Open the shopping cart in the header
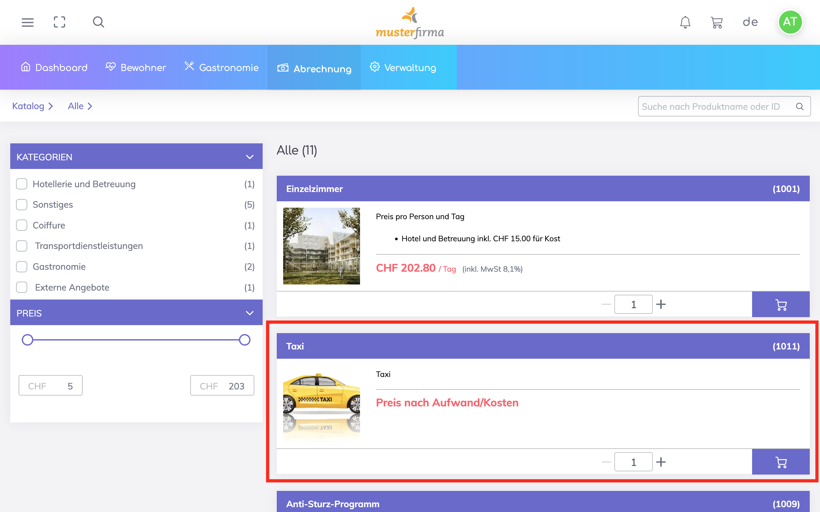 point(717,22)
